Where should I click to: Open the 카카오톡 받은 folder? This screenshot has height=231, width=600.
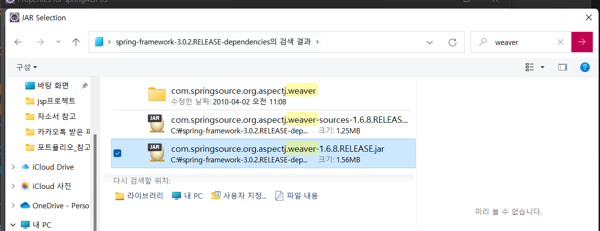click(57, 131)
